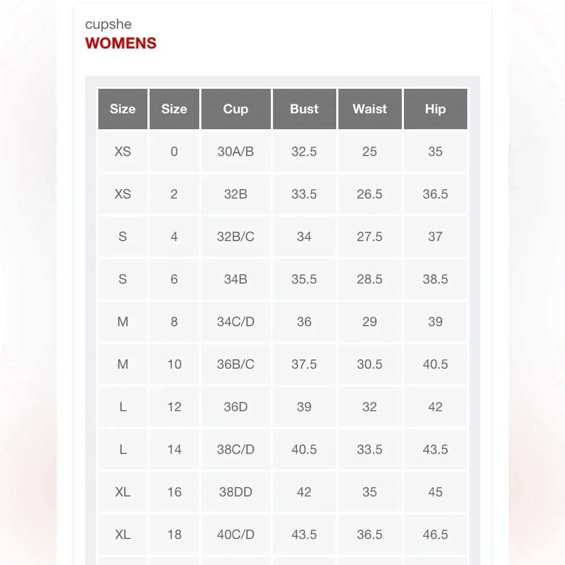Viewport: 565px width, 565px height.
Task: Click the 38DD cup cell
Action: click(236, 492)
